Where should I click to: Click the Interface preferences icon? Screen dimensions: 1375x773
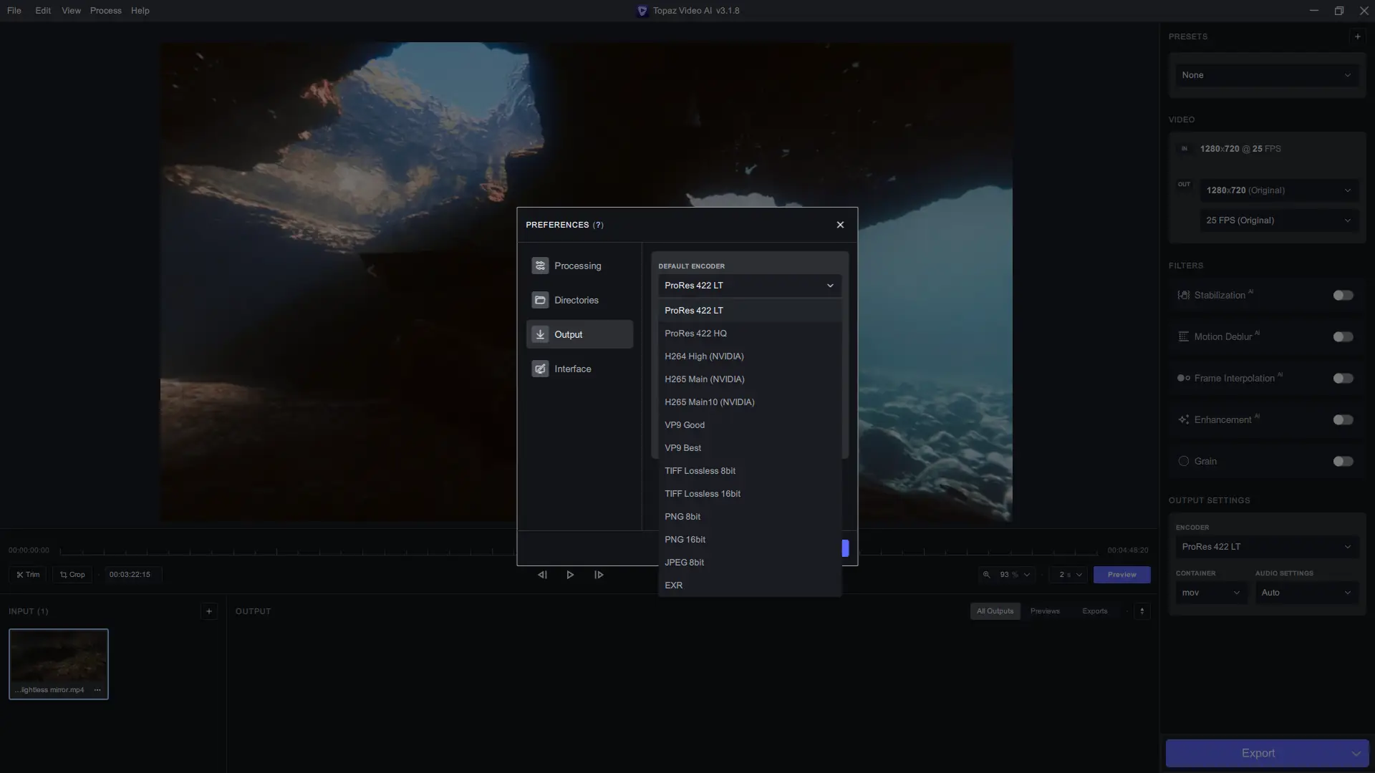[540, 369]
